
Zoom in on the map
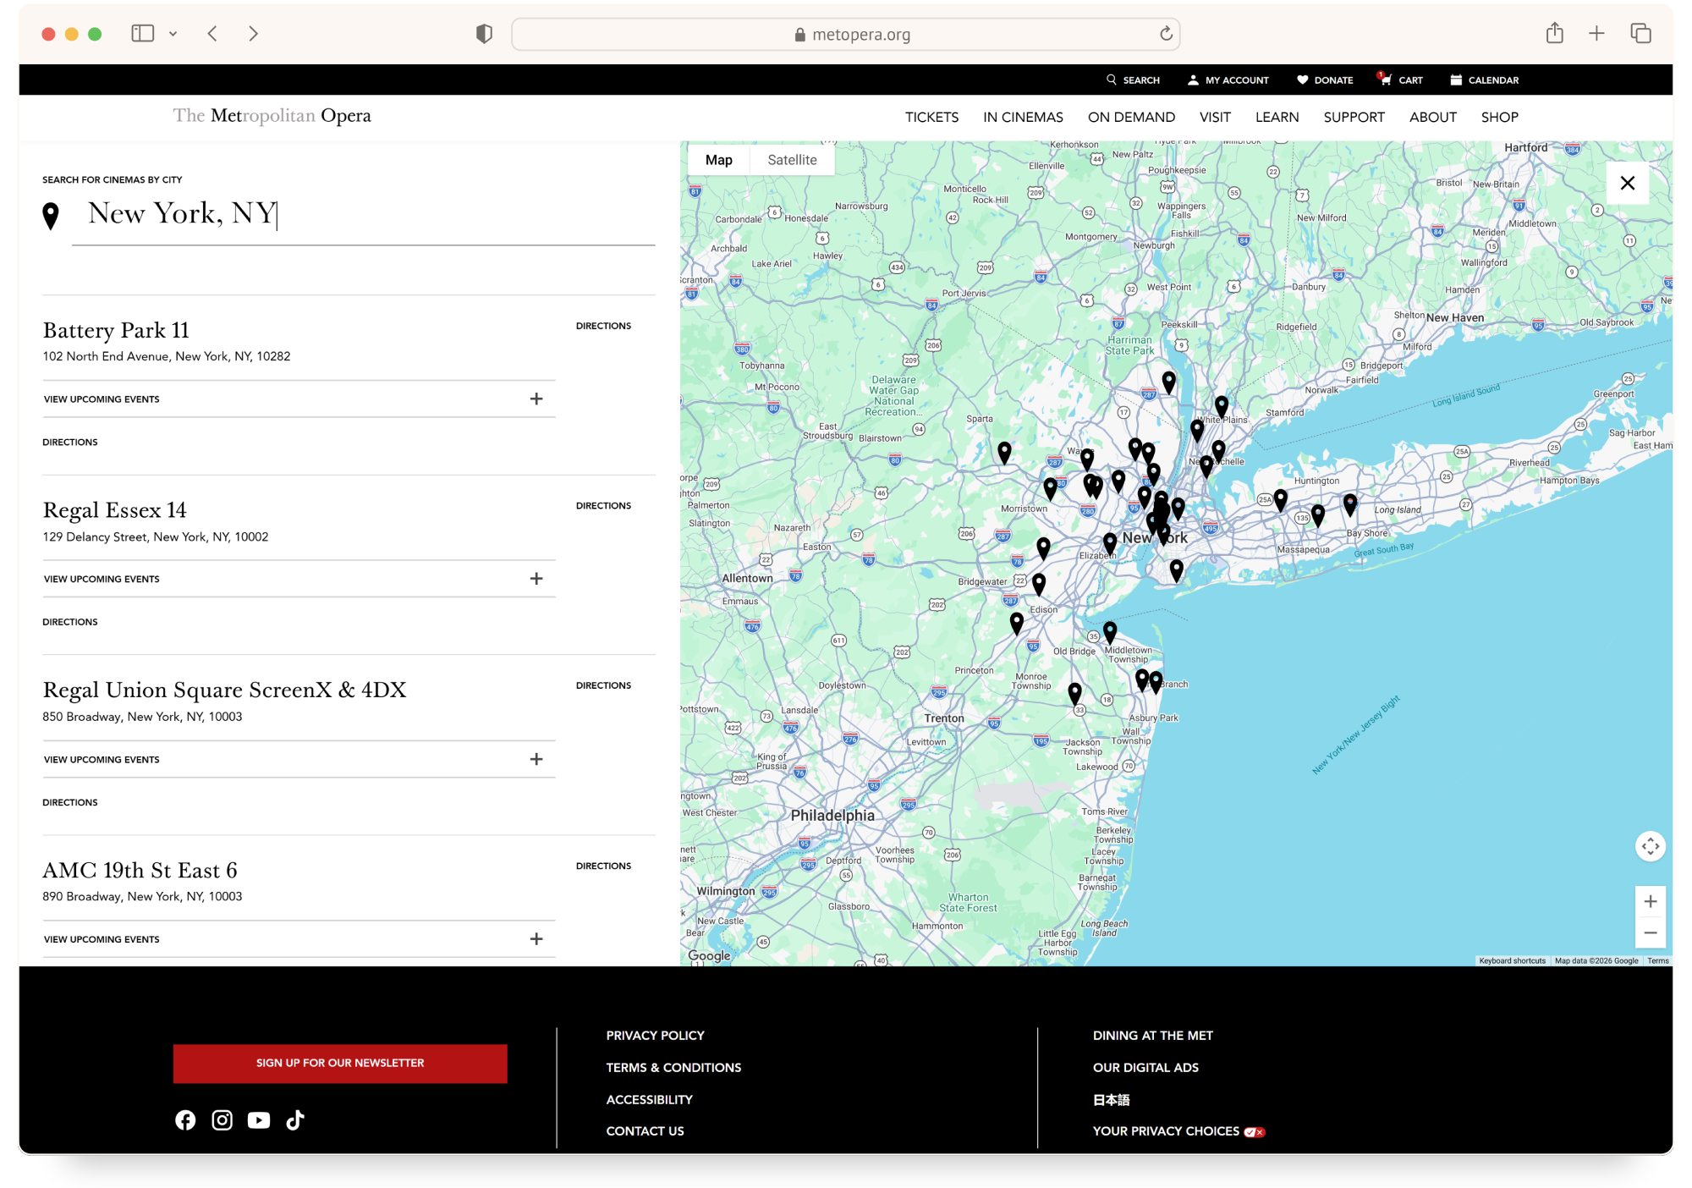tap(1651, 902)
